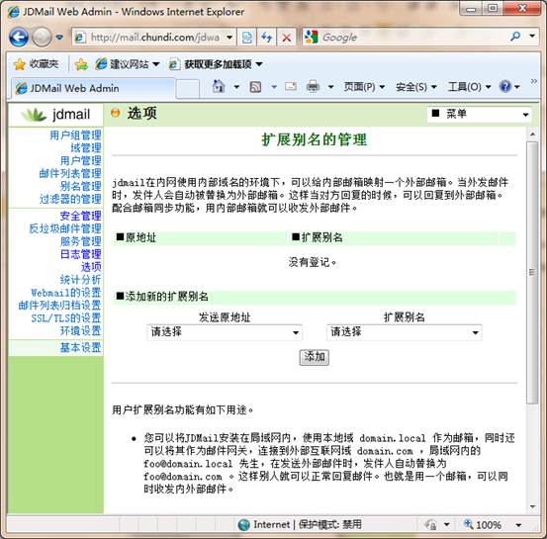Image resolution: width=547 pixels, height=539 pixels.
Task: Open 选项 link in sidebar
Action: 91,267
